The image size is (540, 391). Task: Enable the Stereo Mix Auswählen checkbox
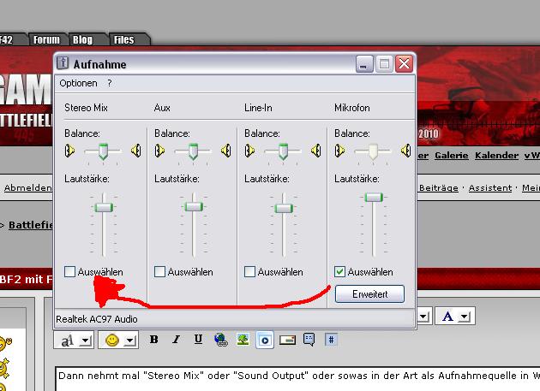coord(70,272)
